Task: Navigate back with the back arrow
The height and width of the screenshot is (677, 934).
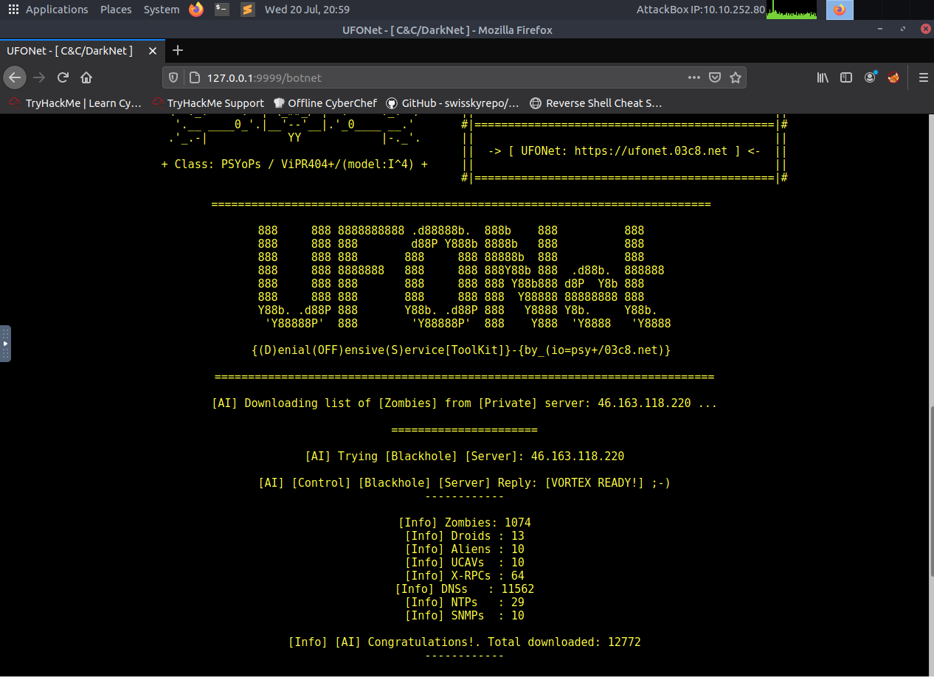Action: click(15, 77)
